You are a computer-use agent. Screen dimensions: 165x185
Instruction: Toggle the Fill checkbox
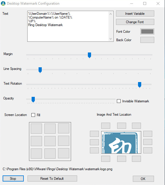tap(33, 115)
